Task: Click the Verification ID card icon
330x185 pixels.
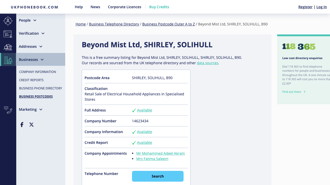Action: (x=8, y=34)
